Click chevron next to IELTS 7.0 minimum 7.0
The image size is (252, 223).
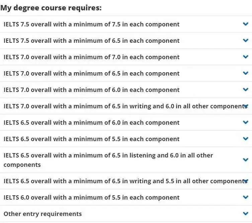click(x=246, y=57)
